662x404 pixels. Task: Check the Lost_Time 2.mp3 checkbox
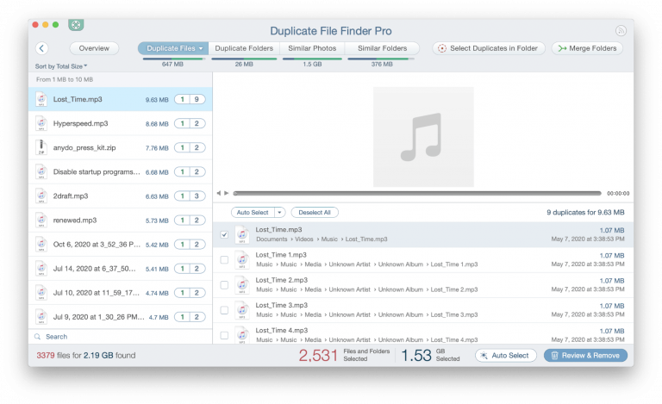[224, 285]
